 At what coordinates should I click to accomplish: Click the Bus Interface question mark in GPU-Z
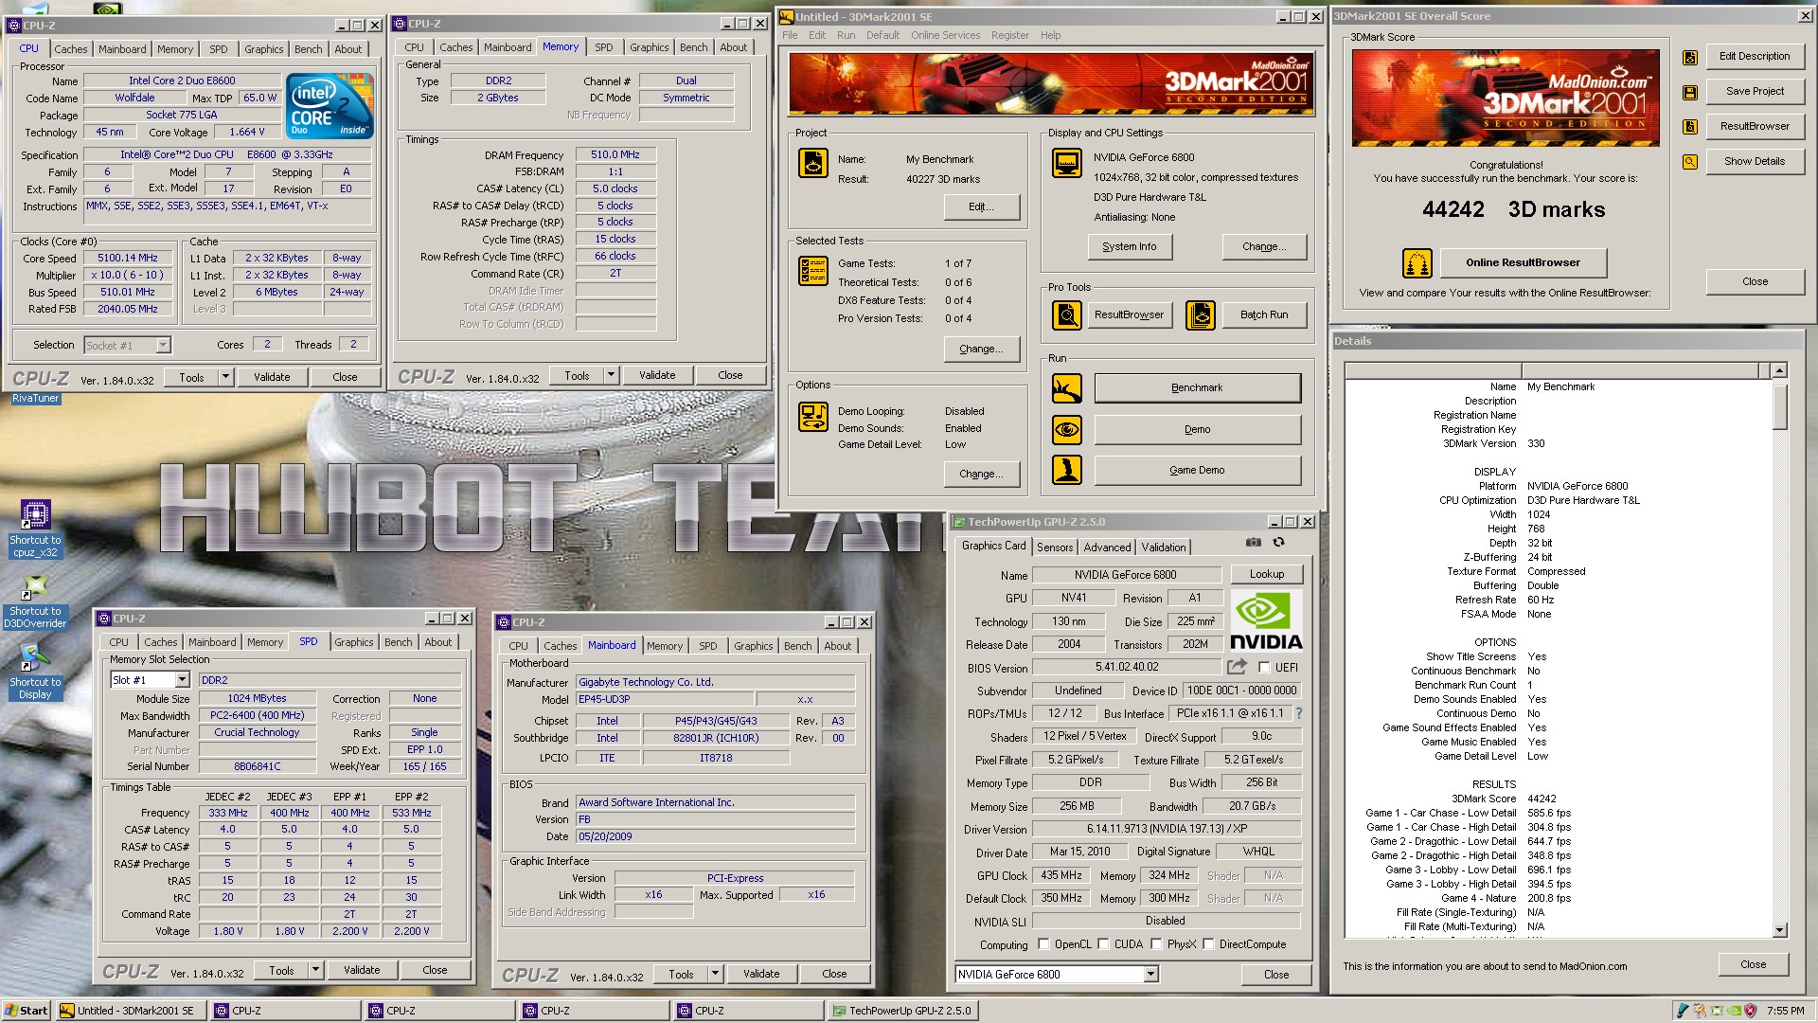1299,713
